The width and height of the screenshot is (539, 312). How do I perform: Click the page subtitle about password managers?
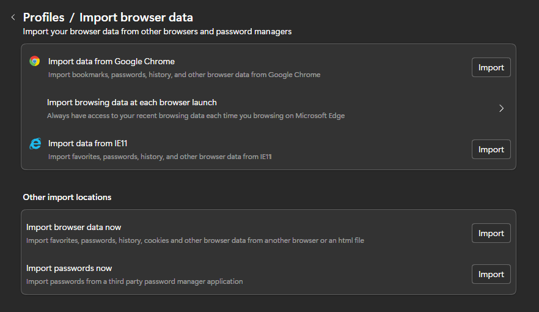[x=157, y=31]
